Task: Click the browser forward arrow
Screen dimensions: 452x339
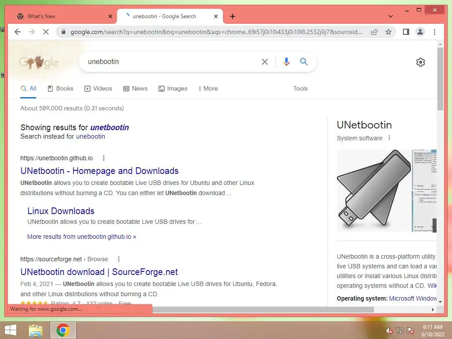Action: point(32,32)
